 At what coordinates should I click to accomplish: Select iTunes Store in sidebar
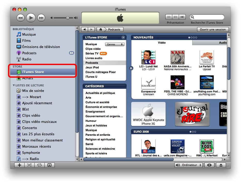[43, 72]
